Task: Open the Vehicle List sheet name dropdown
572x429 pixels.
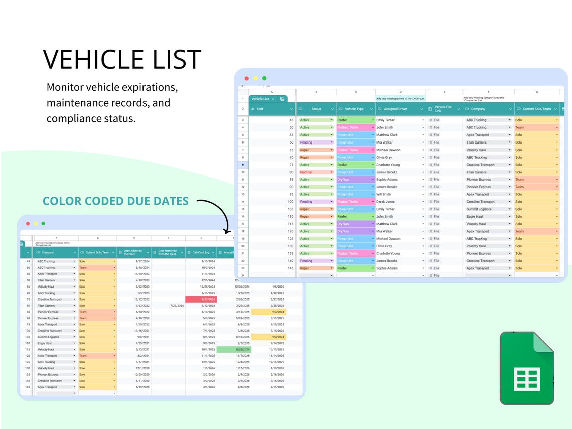Action: [x=273, y=99]
